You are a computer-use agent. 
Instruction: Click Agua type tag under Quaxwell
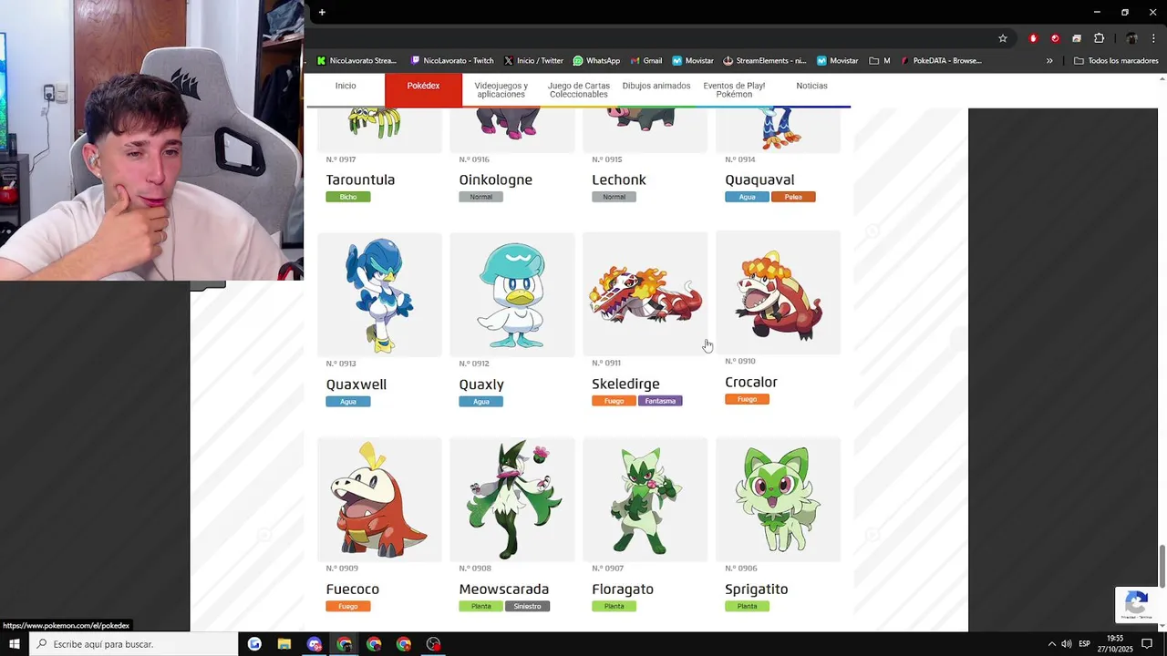pyautogui.click(x=348, y=402)
